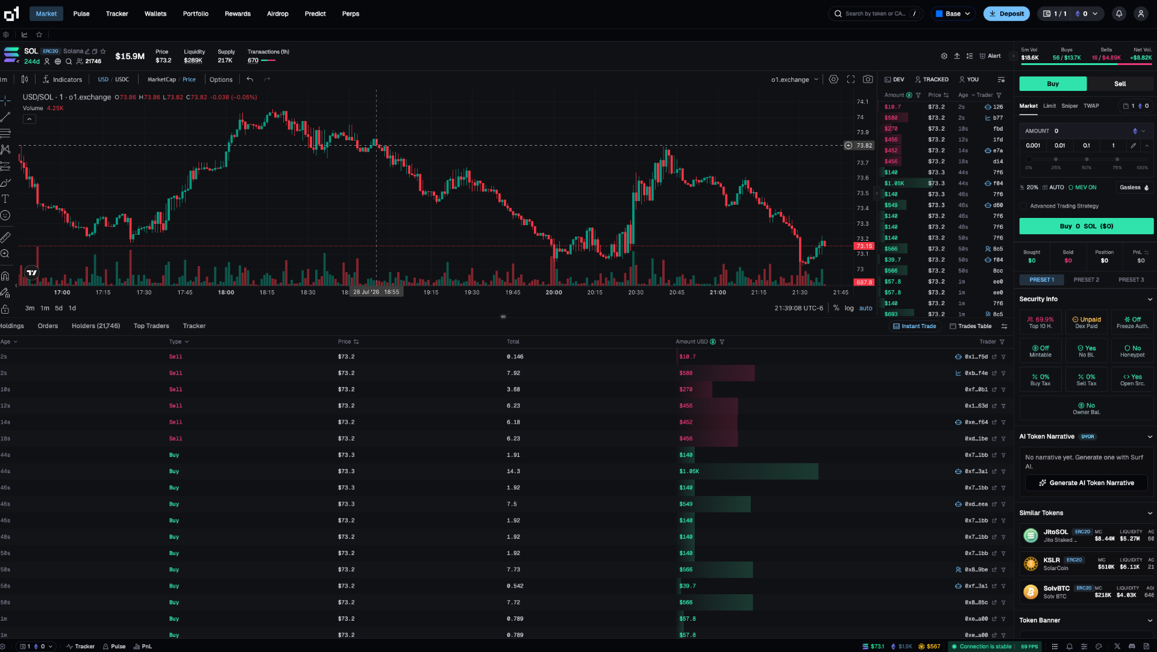Take a chart snapshot with camera icon
The image size is (1157, 652).
click(868, 79)
